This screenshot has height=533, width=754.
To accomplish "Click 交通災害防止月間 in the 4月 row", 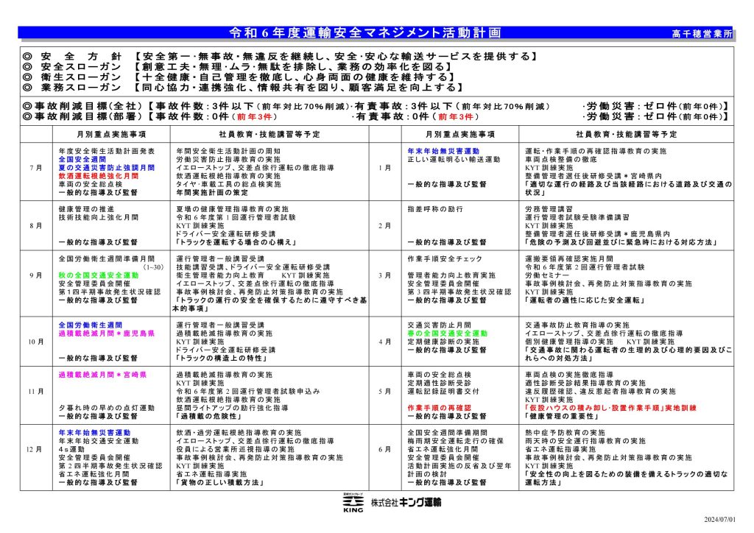I will click(439, 325).
